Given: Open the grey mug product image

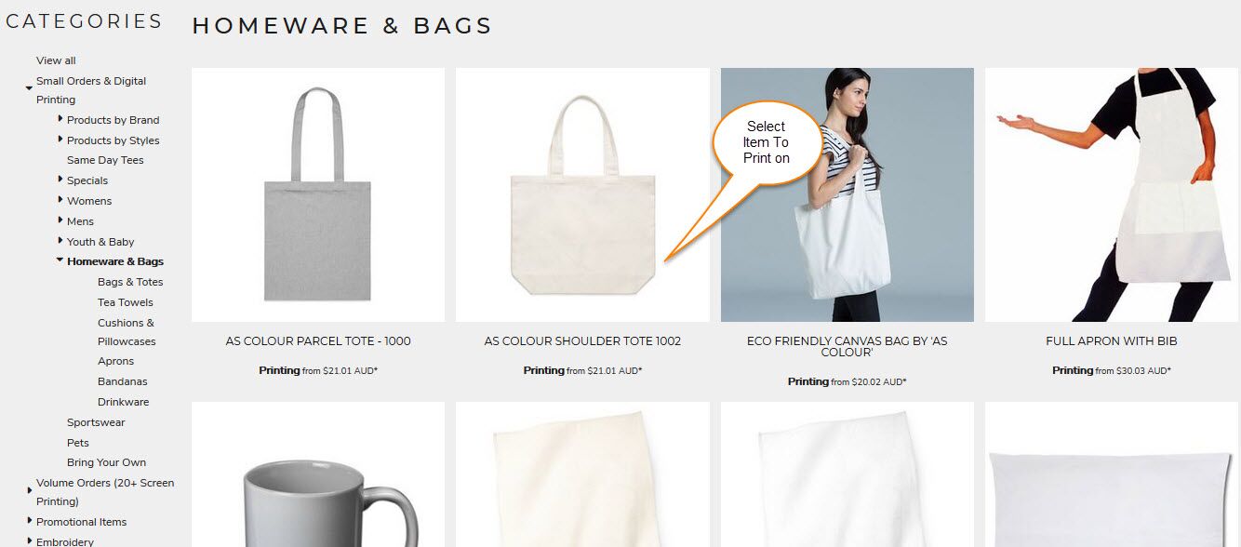Looking at the screenshot, I should coord(318,474).
